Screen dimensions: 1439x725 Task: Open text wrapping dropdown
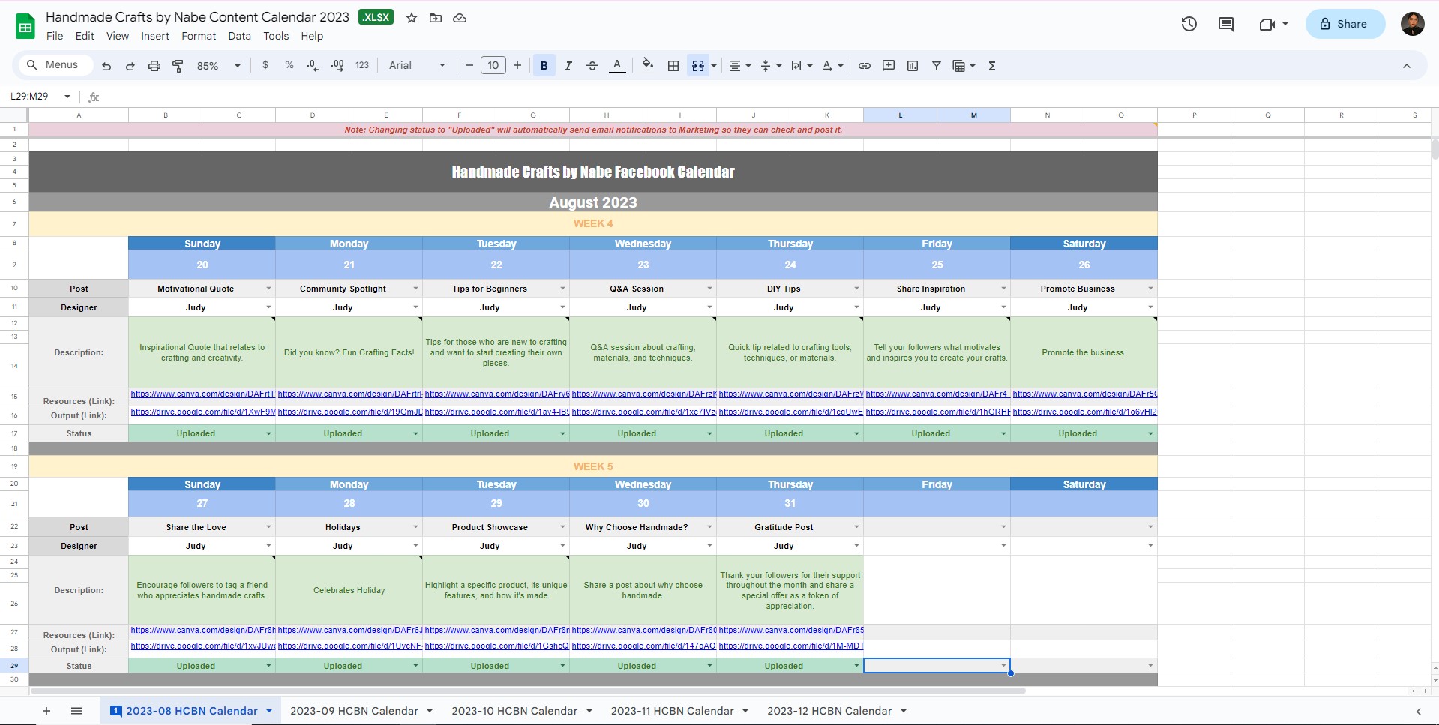click(802, 66)
